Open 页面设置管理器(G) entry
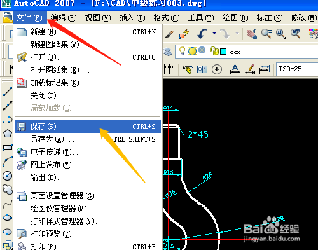This screenshot has width=318, height=250. [x=88, y=196]
